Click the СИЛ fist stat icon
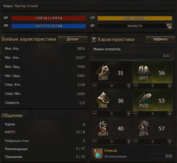 [103, 72]
